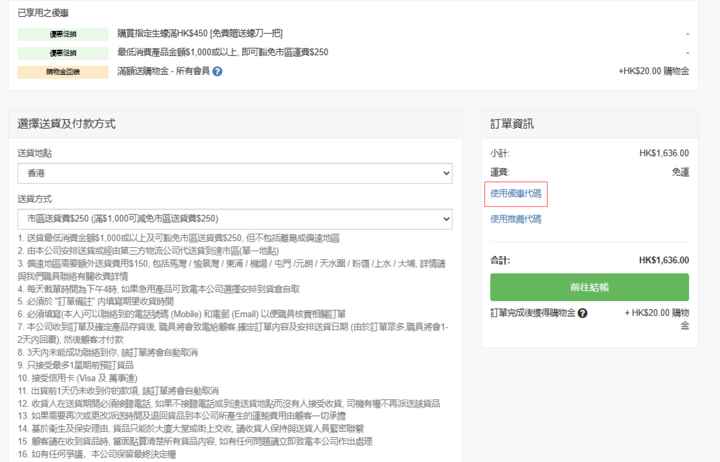Click the 選擇送貨及付款方式 panel header
720x462 pixels.
tap(67, 124)
